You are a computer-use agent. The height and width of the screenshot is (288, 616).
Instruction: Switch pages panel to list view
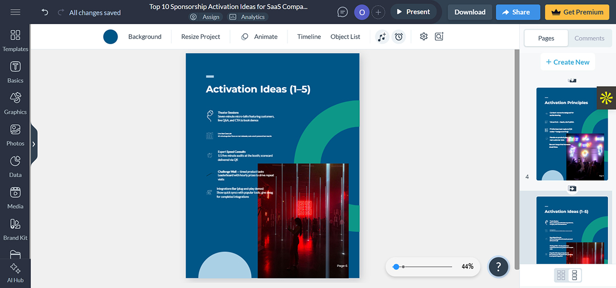574,275
